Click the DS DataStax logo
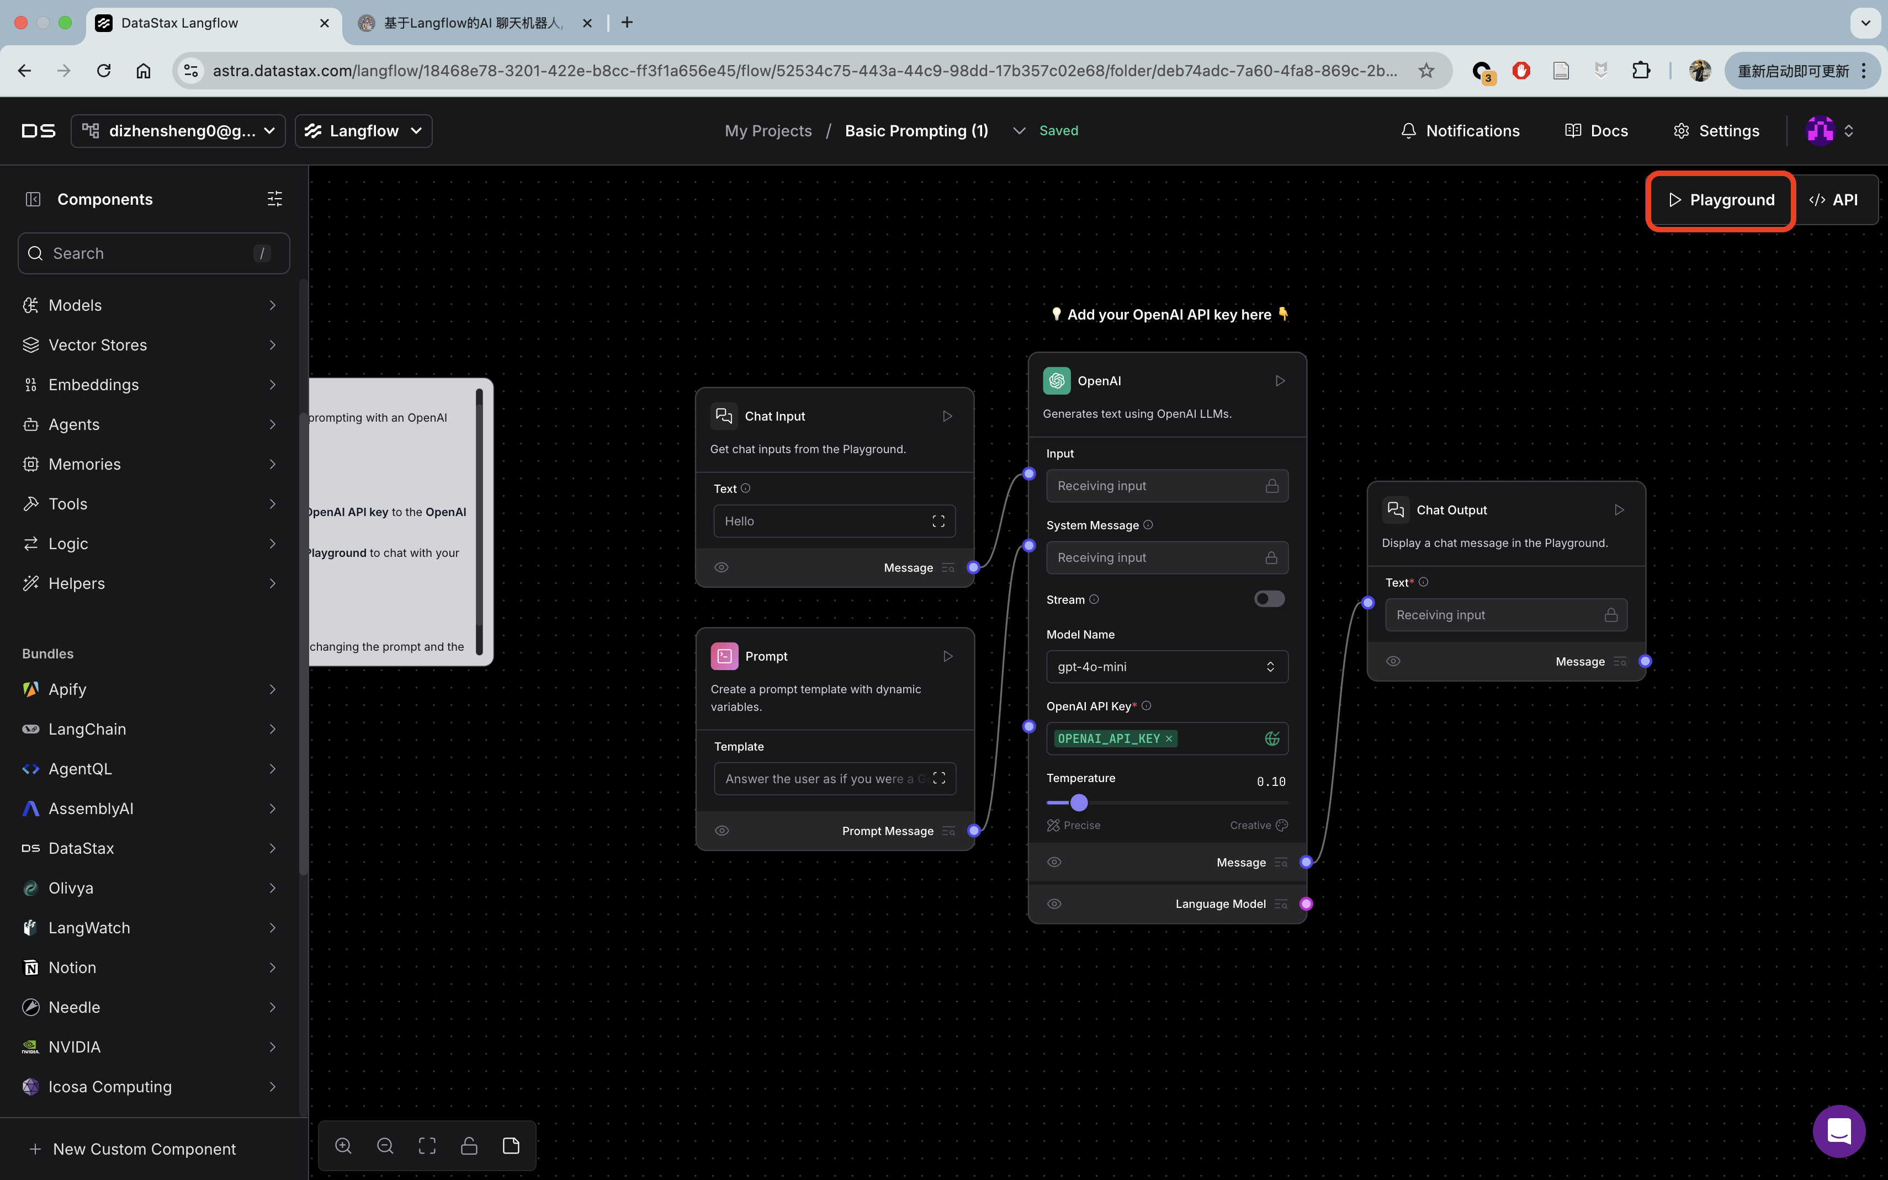Viewport: 1888px width, 1180px height. pos(38,130)
